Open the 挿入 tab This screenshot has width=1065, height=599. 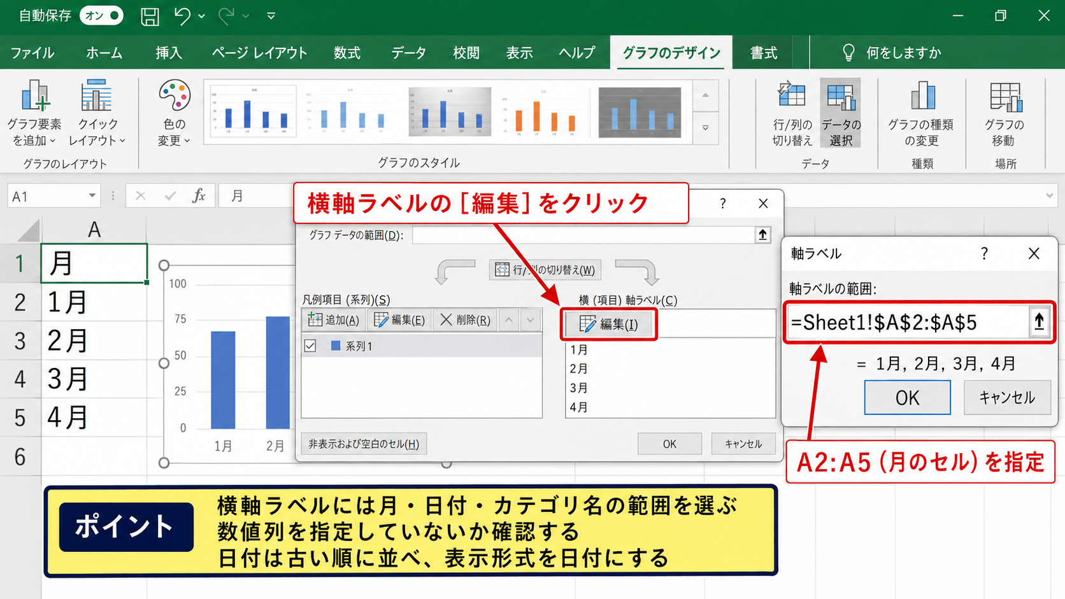point(169,53)
